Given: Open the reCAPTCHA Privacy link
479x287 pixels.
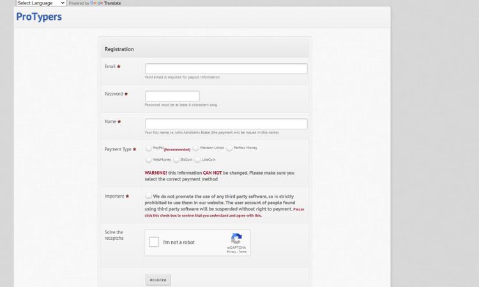Looking at the screenshot, I should (x=231, y=252).
